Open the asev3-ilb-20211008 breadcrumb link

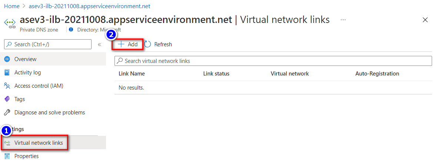point(89,6)
